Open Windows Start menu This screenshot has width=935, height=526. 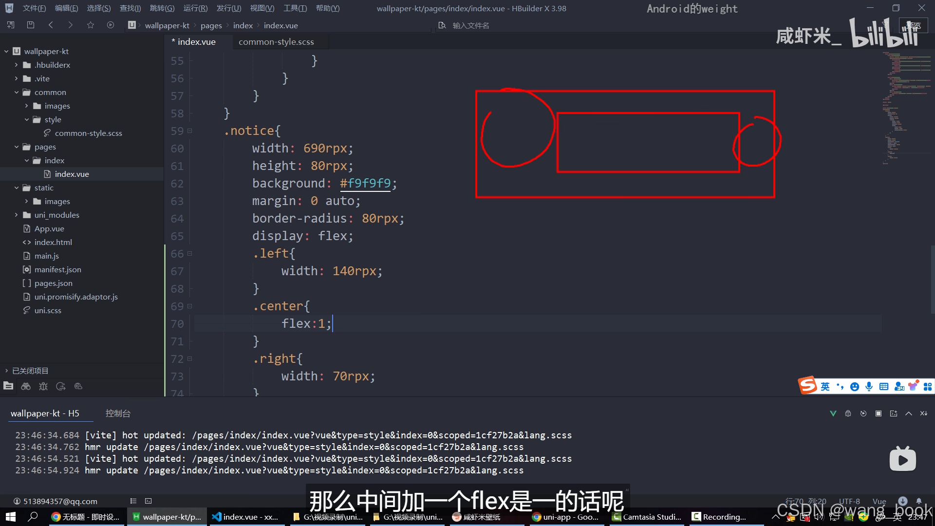pos(10,517)
